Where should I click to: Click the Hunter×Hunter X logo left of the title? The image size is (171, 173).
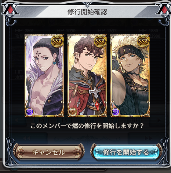pos(10,9)
